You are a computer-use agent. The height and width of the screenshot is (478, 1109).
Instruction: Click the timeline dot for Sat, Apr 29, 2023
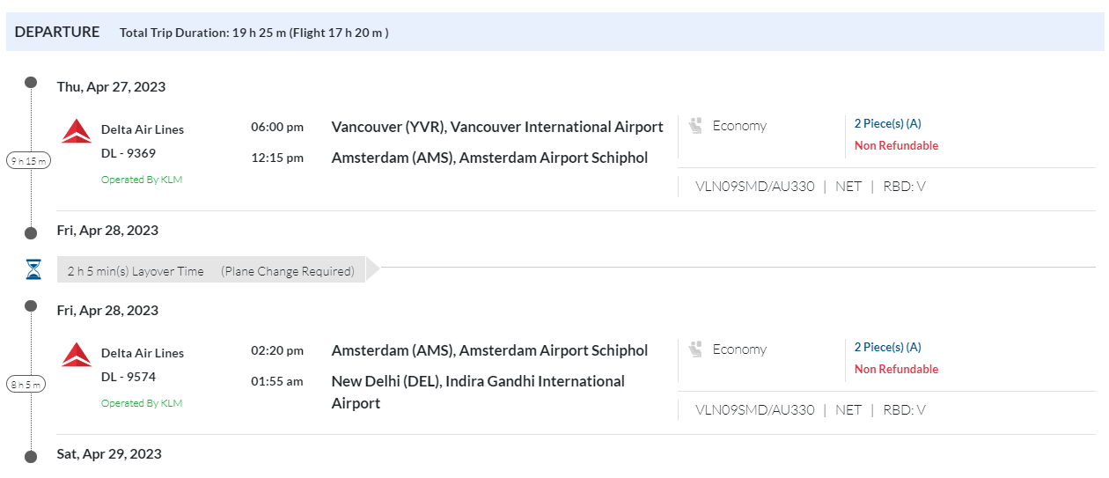[x=31, y=456]
